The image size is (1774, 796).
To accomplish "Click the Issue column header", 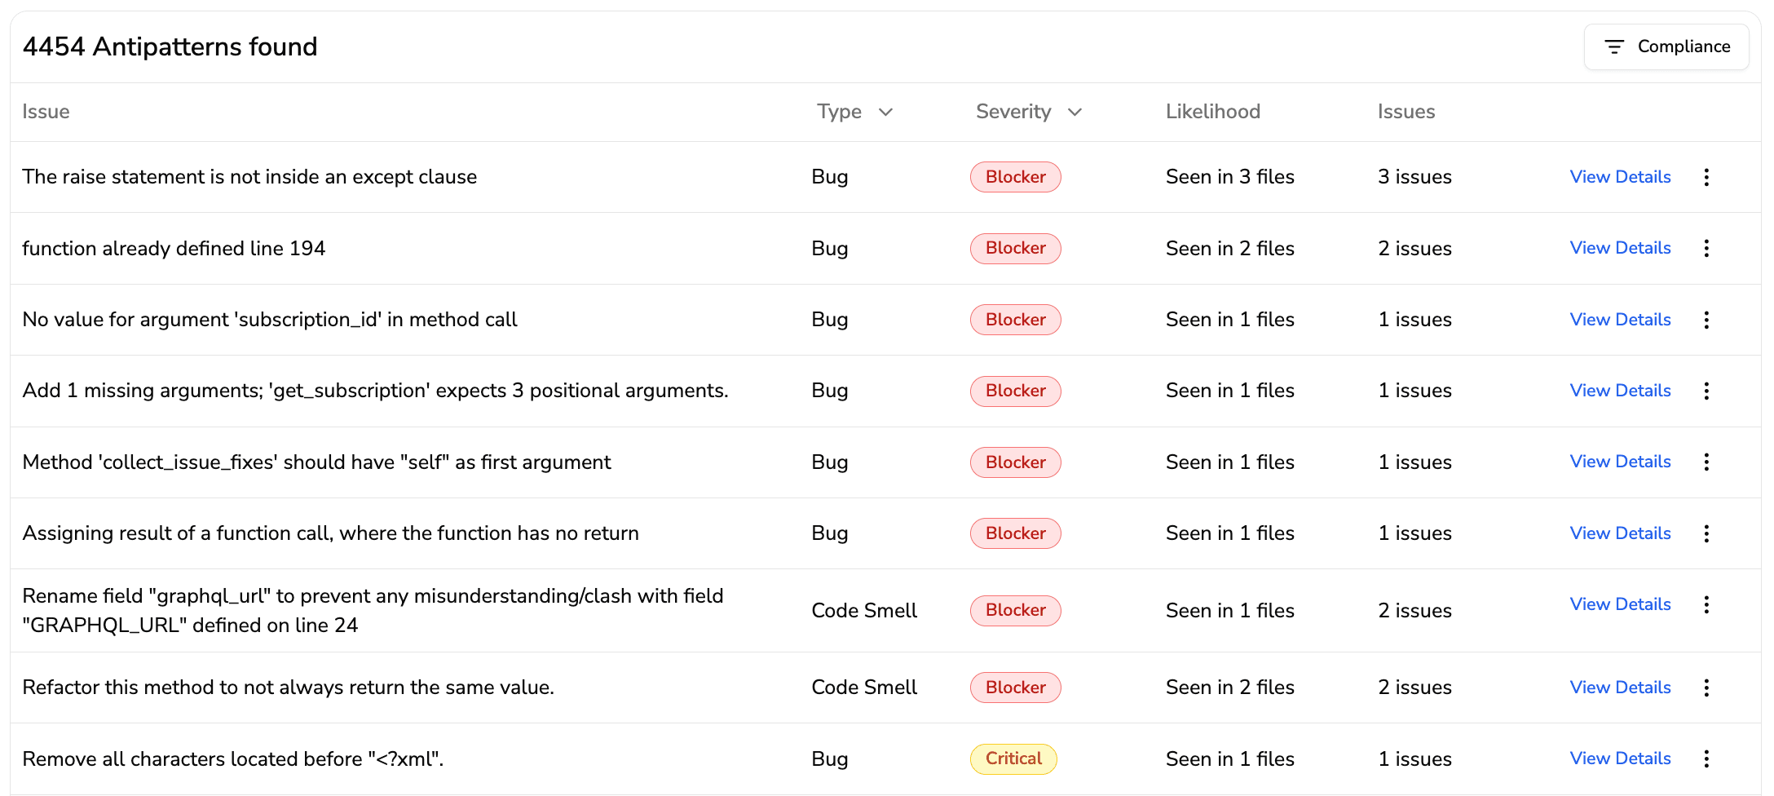I will [x=46, y=112].
